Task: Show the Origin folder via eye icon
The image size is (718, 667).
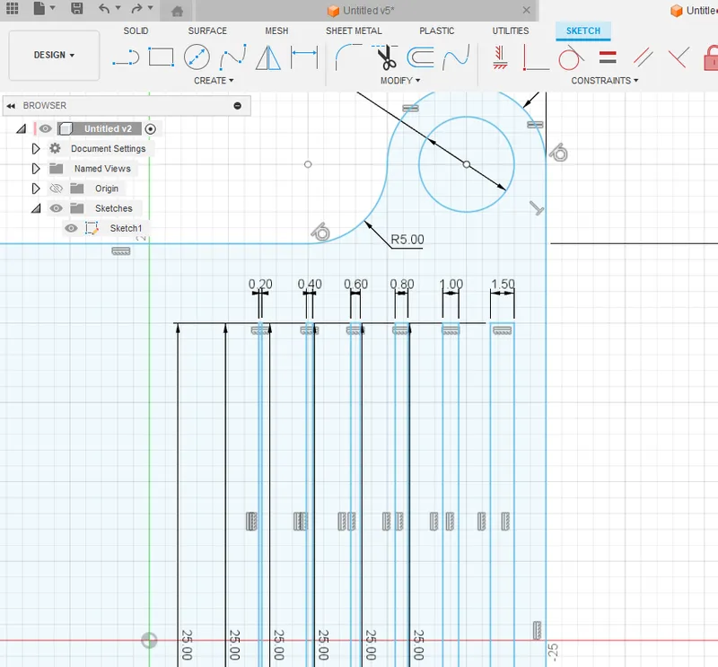Action: [x=57, y=189]
